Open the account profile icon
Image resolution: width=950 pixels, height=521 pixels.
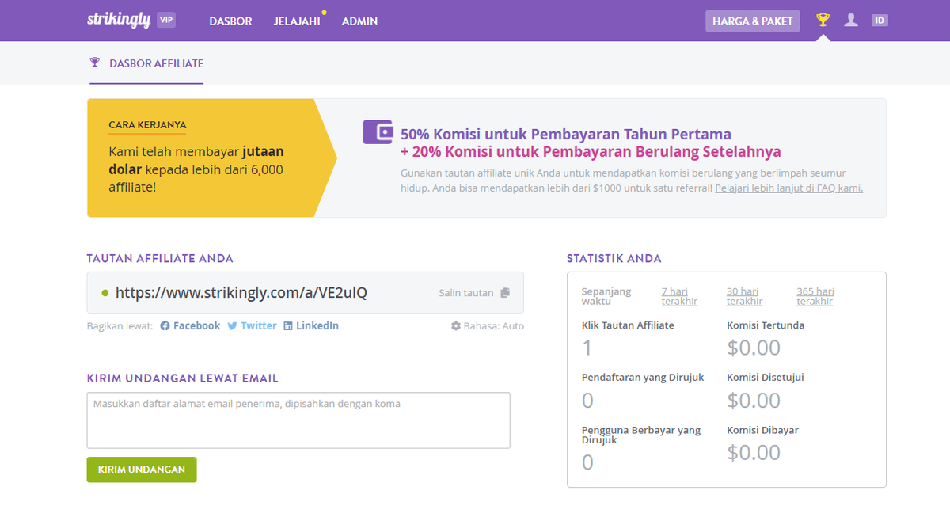(x=851, y=20)
